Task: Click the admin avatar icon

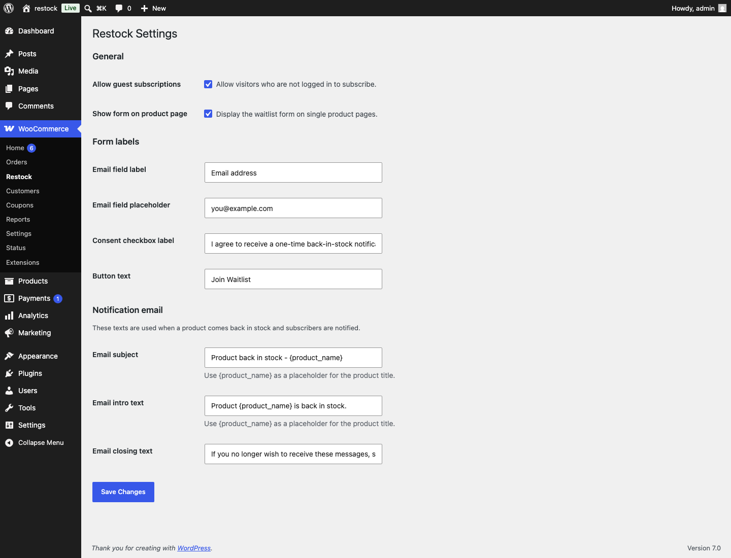Action: pos(722,8)
